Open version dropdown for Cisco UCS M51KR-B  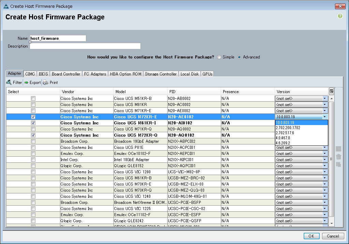[324, 98]
